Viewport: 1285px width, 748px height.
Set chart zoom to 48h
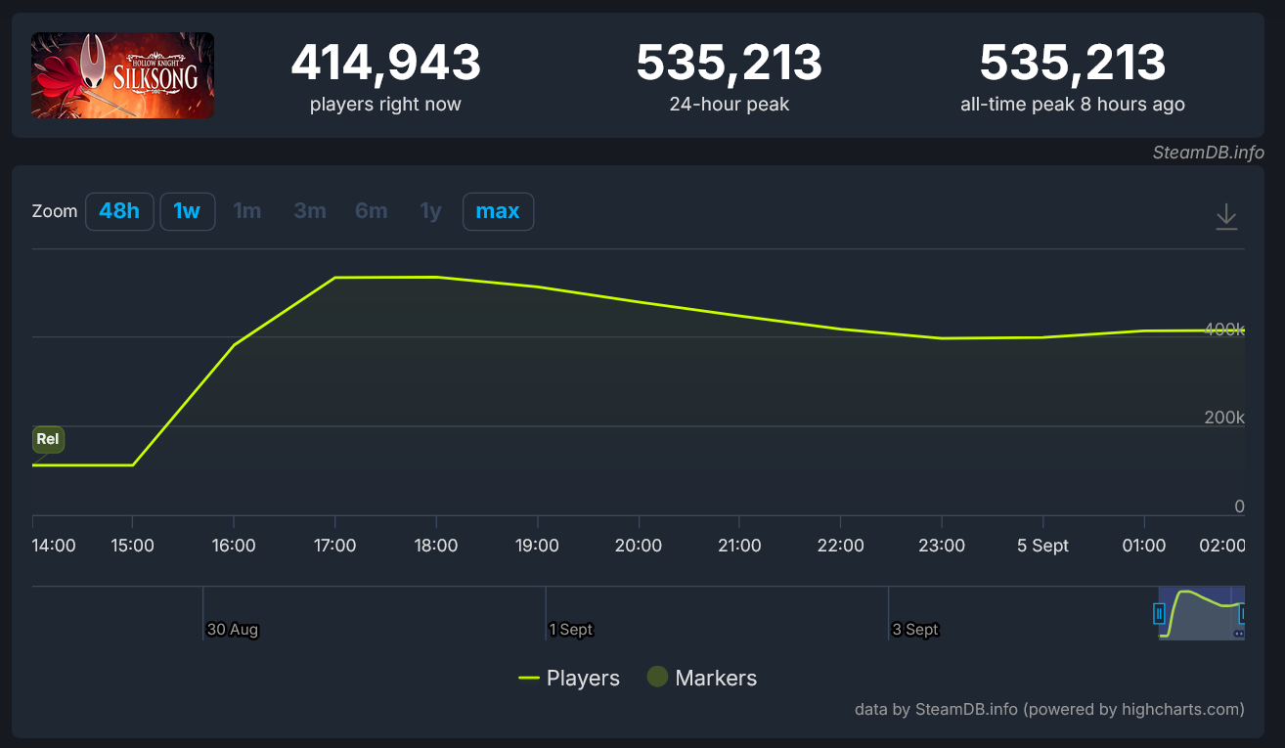119,211
